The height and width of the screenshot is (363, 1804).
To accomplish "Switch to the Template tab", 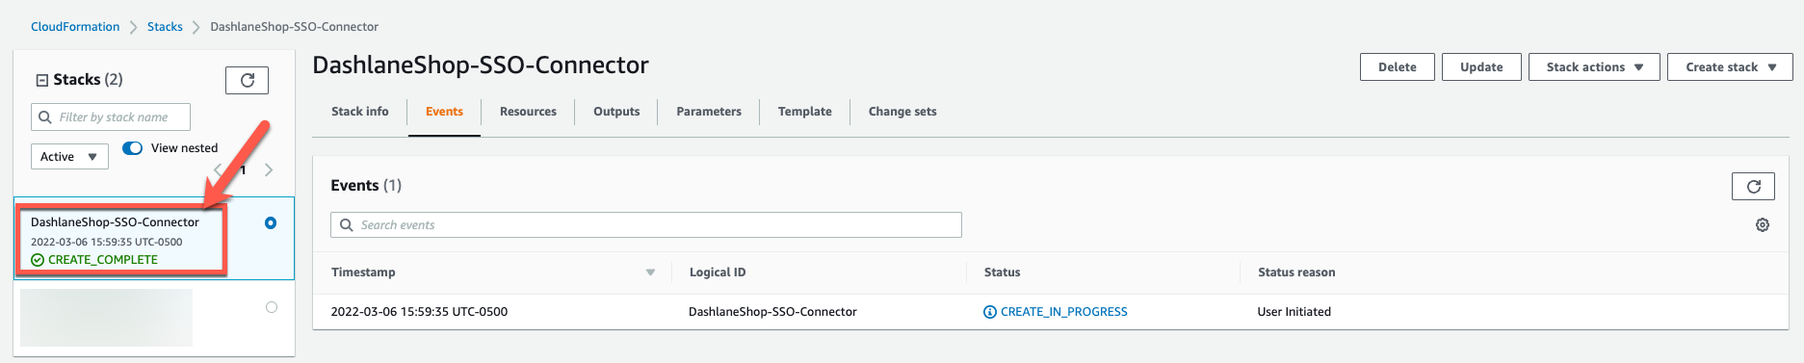I will click(805, 112).
